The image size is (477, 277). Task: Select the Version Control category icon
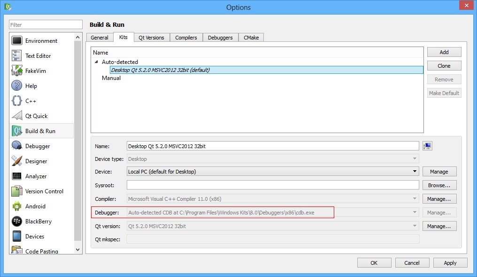click(17, 191)
